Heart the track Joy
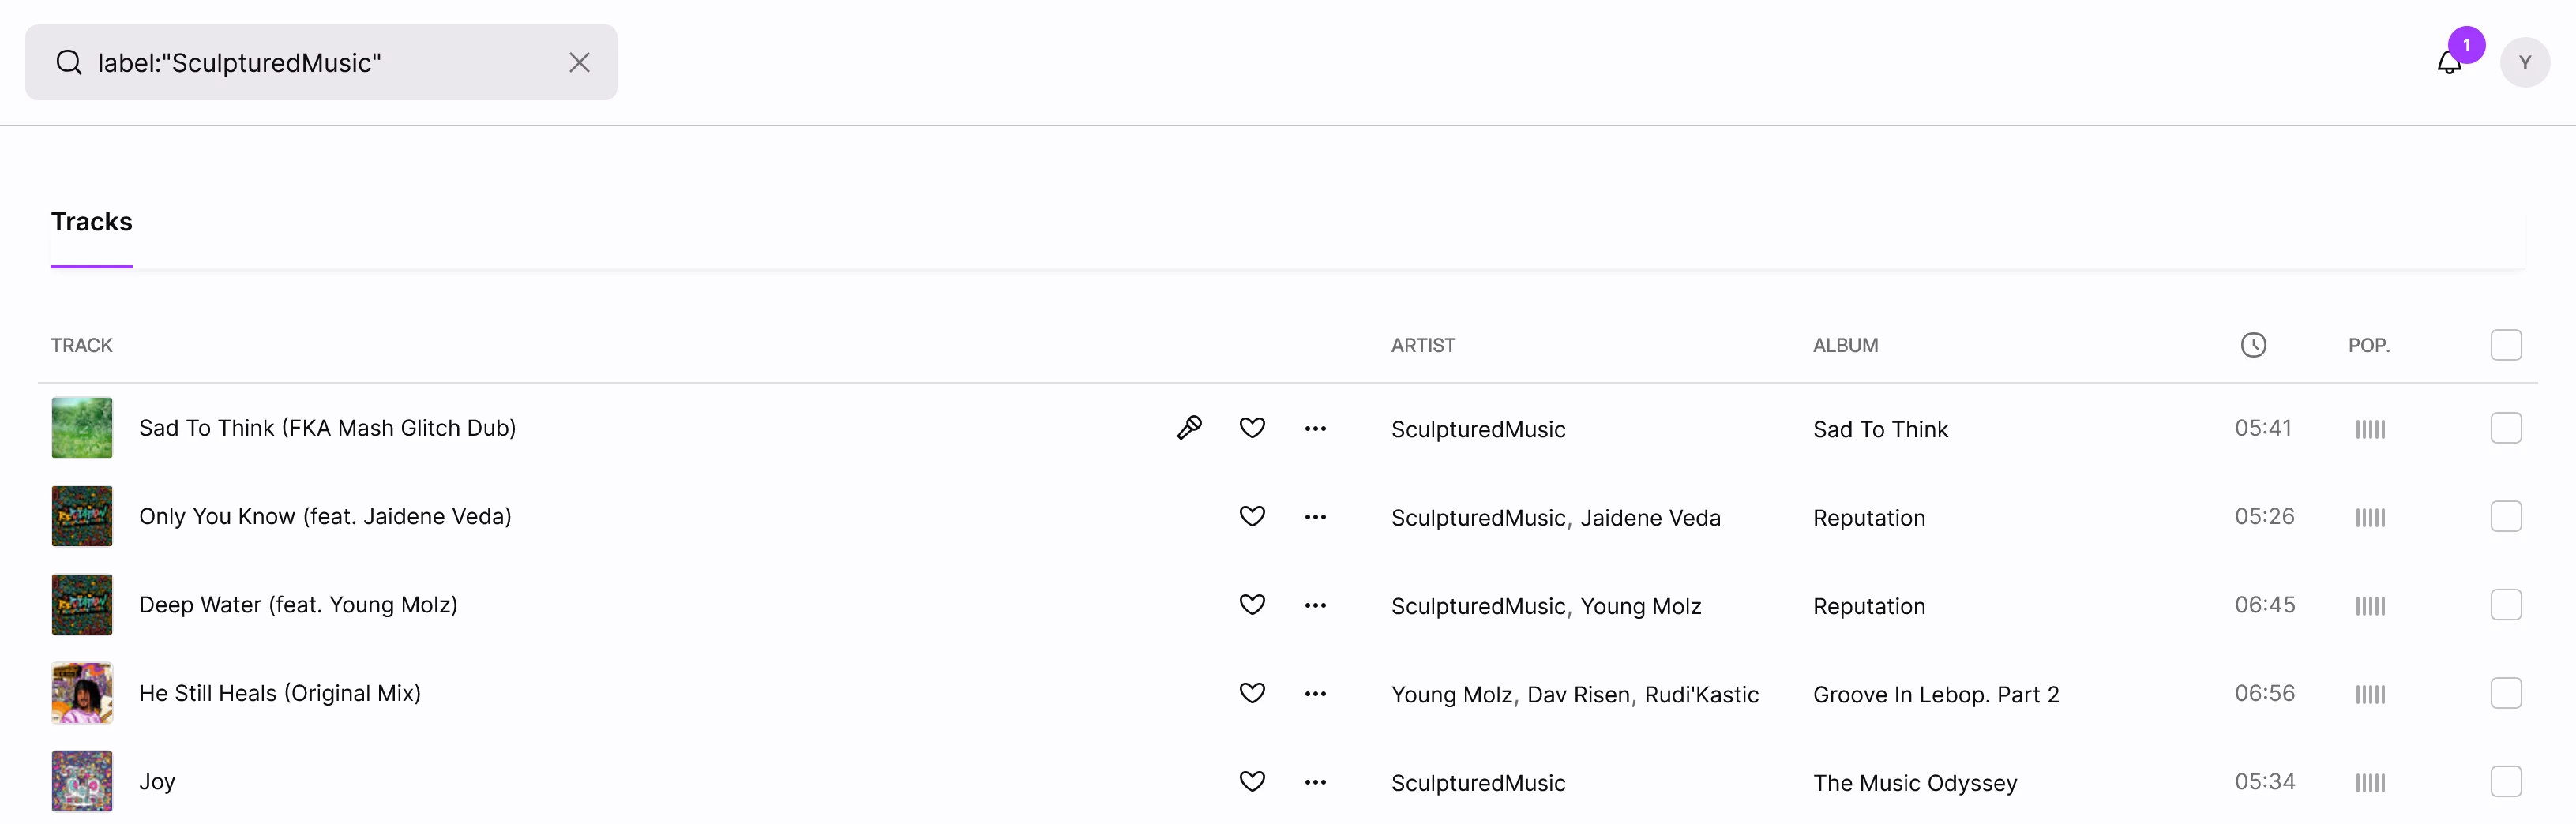 (x=1252, y=781)
